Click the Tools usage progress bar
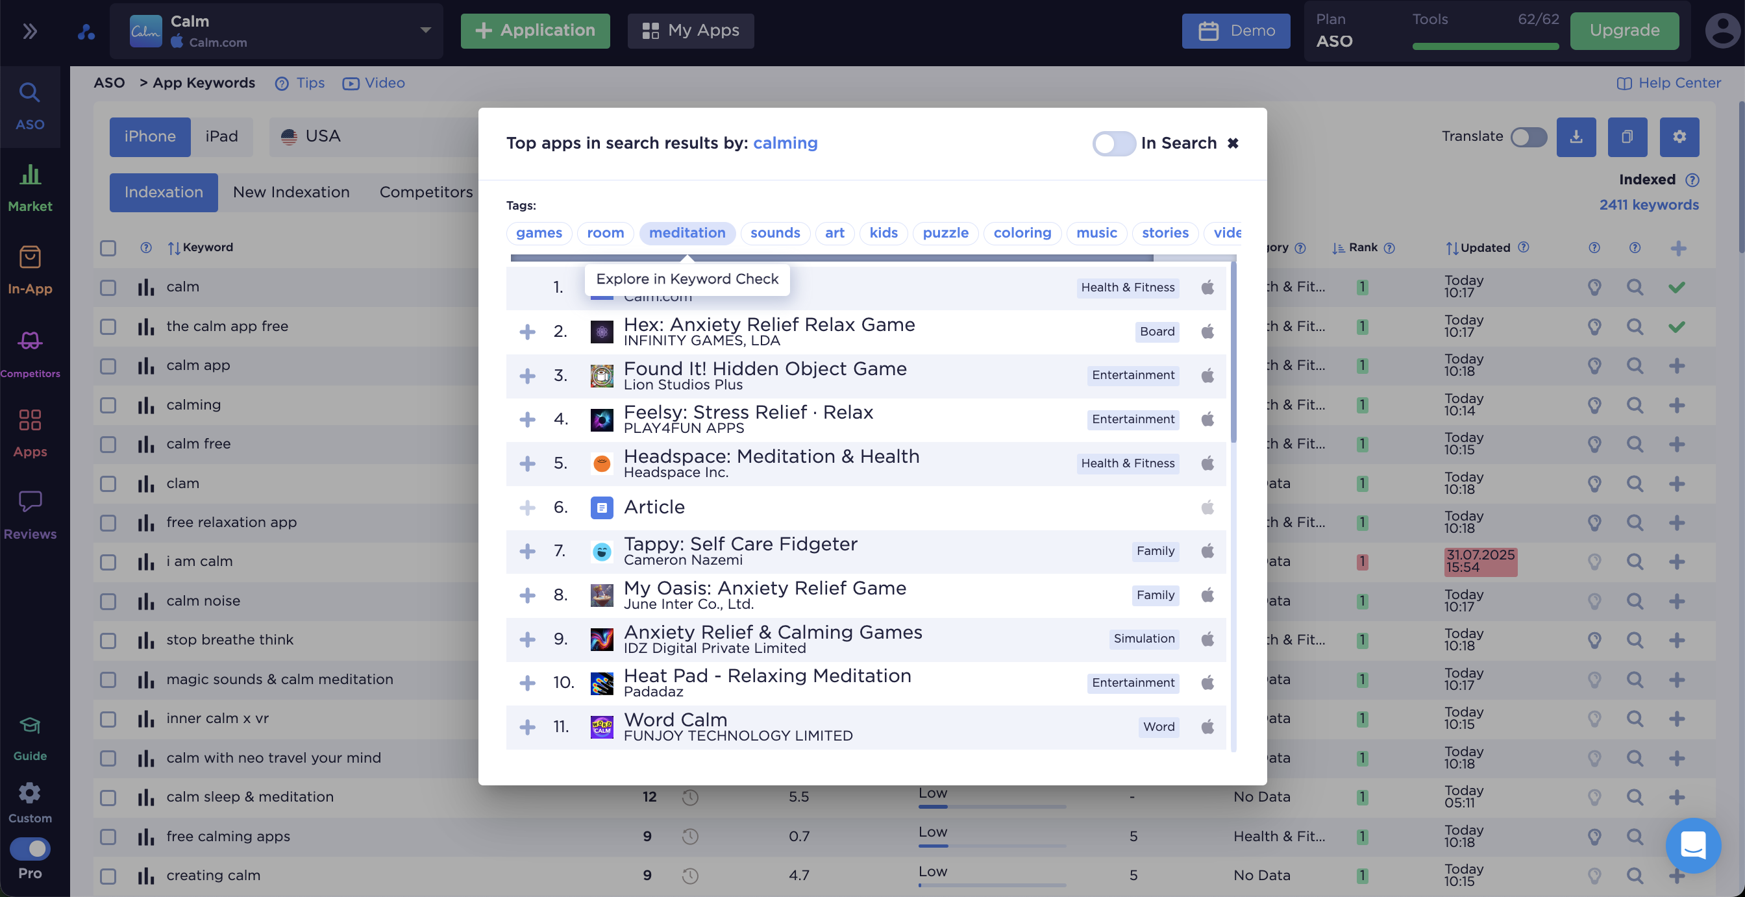 pos(1485,47)
